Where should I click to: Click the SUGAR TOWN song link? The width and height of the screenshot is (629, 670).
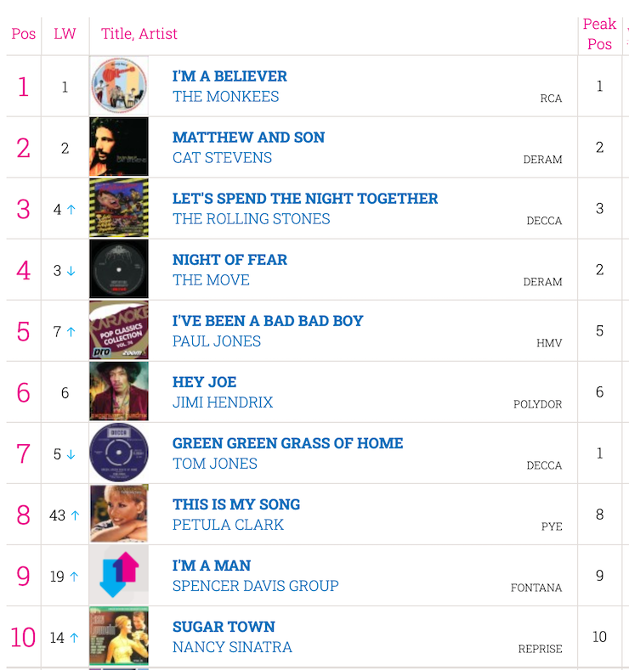(224, 627)
